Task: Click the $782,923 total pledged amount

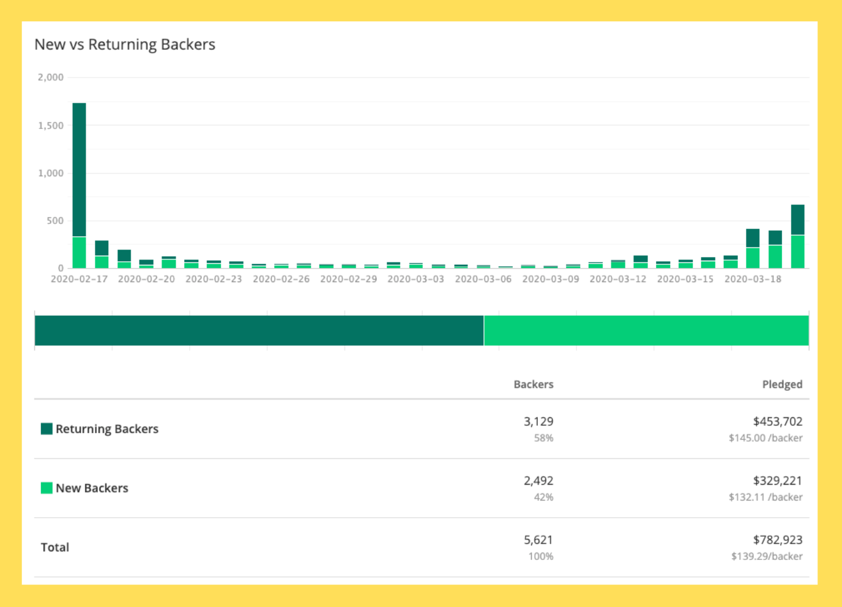Action: point(778,540)
